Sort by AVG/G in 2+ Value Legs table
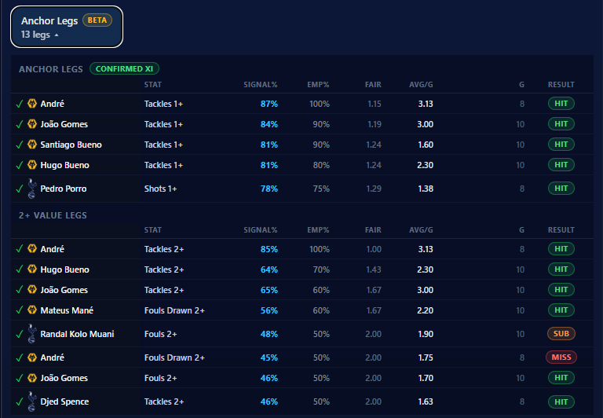Viewport: 603px width, 418px height. (x=421, y=230)
